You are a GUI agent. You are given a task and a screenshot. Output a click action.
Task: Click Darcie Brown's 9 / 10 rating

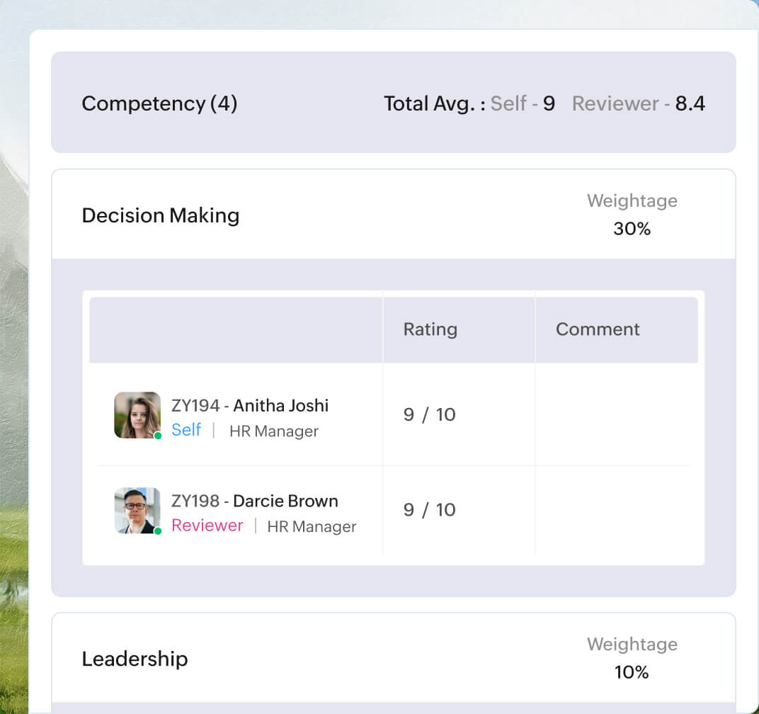click(x=429, y=510)
